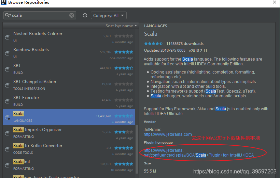Viewport: 280px width, 178px height.
Task: Click Scala Imports Organizer star rating
Action: pos(124,132)
